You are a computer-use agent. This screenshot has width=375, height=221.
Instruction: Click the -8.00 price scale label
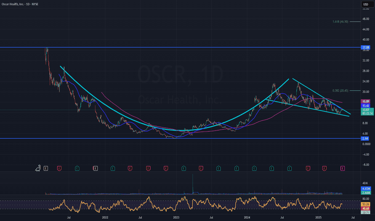(366, 165)
